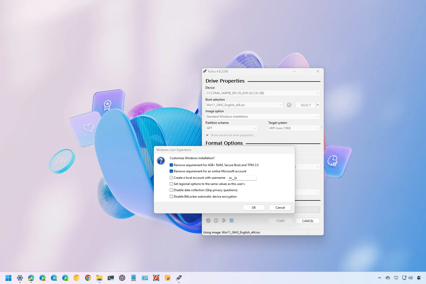Open Rufus log icon
This screenshot has width=426, height=284.
[232, 221]
